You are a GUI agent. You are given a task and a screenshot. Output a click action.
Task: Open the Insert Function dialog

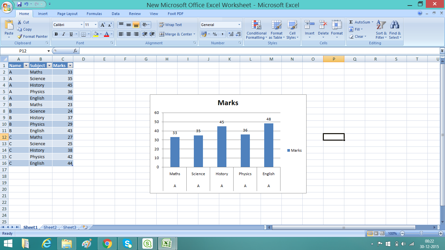coord(75,51)
